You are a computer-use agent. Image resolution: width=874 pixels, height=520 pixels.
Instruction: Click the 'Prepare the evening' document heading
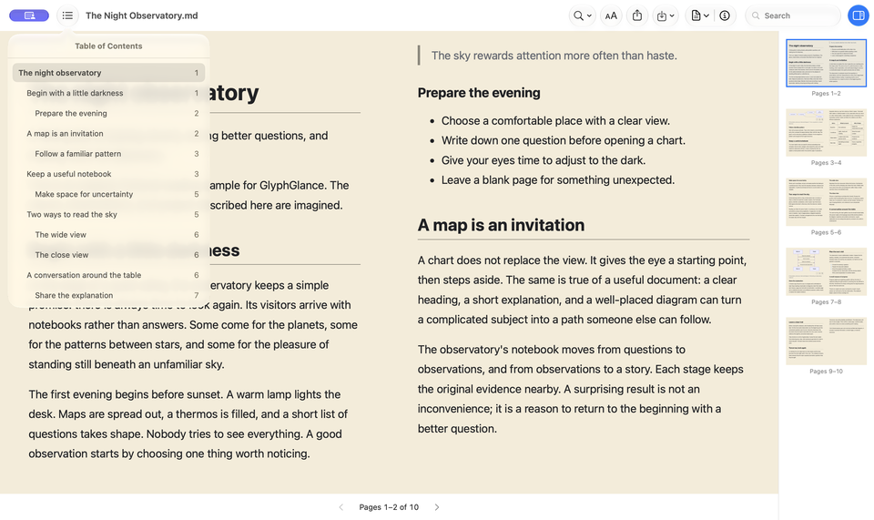click(x=479, y=93)
